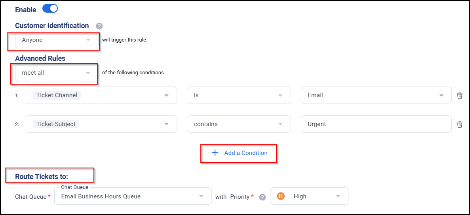Click the plus icon beside Add a Condition
The width and height of the screenshot is (470, 215).
215,153
